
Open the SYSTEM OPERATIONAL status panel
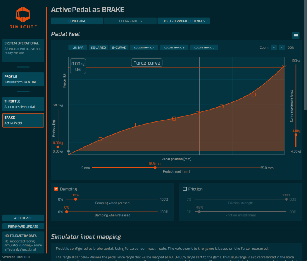pyautogui.click(x=23, y=50)
